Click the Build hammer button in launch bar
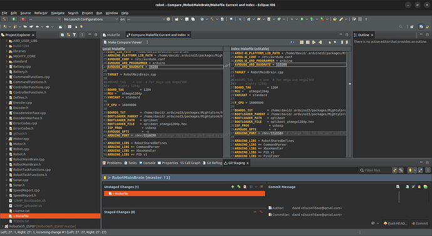 [4, 19]
